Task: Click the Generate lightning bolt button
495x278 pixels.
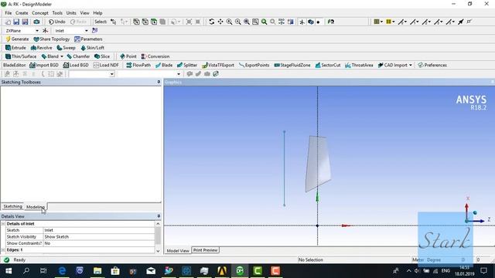Action: click(17, 39)
